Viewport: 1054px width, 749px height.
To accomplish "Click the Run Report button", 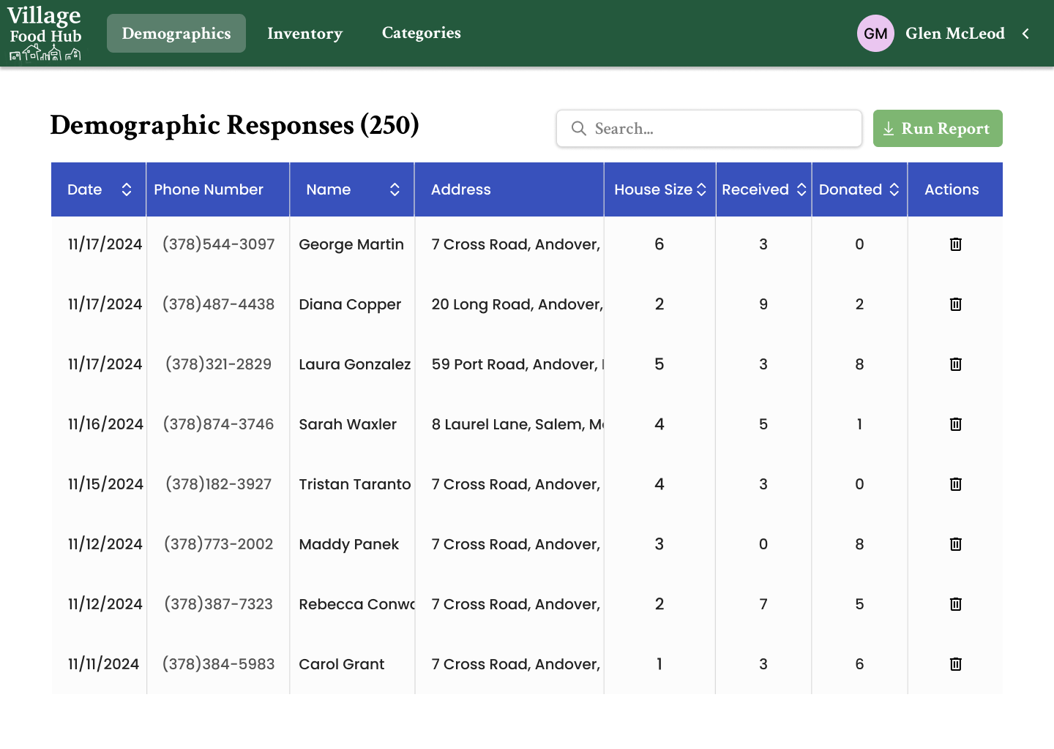I will tap(938, 129).
